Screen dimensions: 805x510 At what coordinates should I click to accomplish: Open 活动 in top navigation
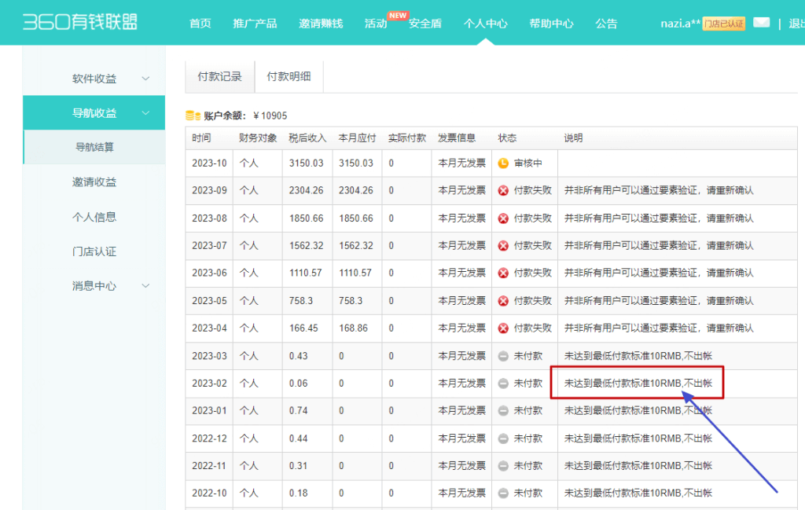376,24
